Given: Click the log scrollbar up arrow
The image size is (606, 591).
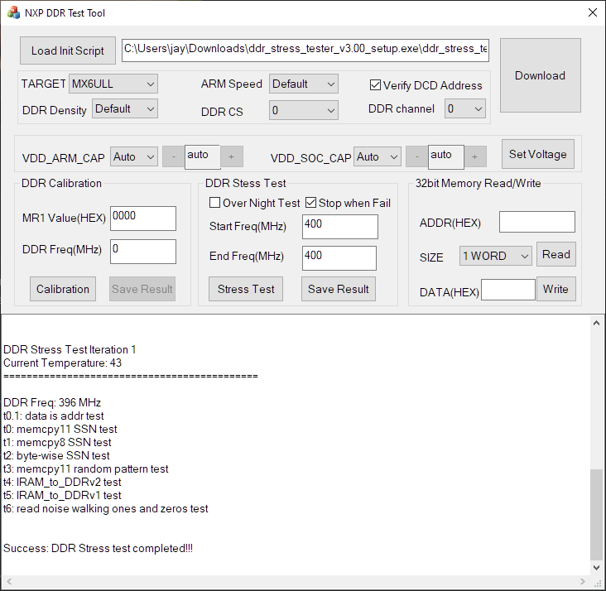Looking at the screenshot, I should (596, 323).
